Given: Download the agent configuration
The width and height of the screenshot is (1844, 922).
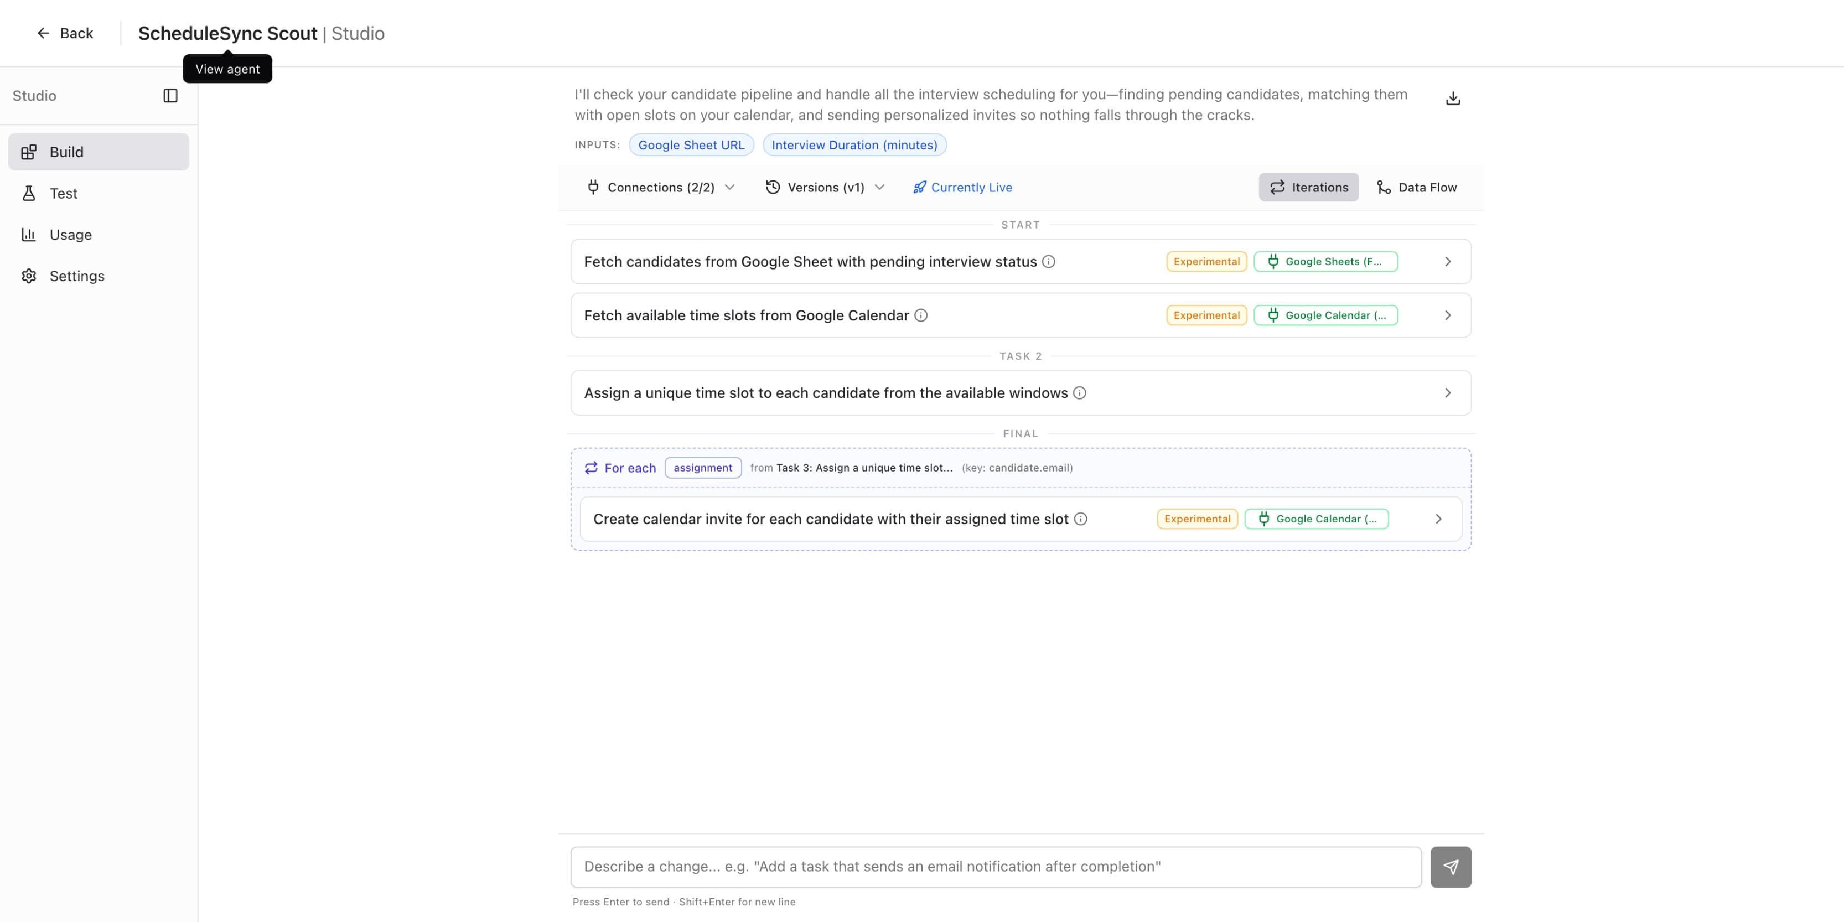Looking at the screenshot, I should [x=1452, y=97].
